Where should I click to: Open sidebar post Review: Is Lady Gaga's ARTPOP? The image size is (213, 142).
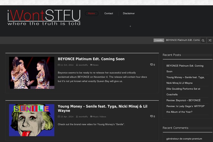pyautogui.click(x=186, y=109)
